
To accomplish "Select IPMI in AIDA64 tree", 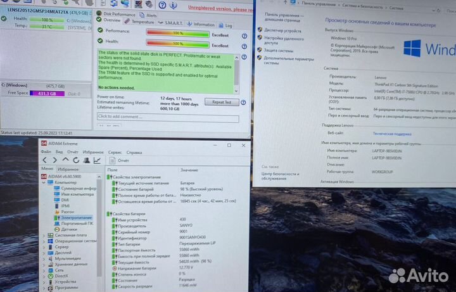I will [x=65, y=206].
